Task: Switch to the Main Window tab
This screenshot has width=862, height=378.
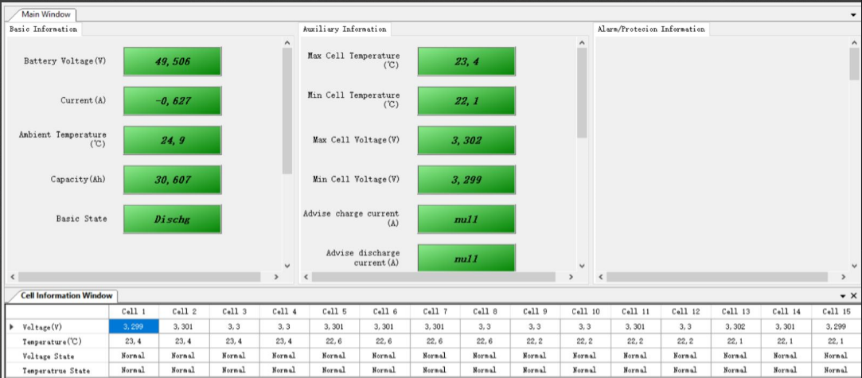Action: [x=45, y=14]
